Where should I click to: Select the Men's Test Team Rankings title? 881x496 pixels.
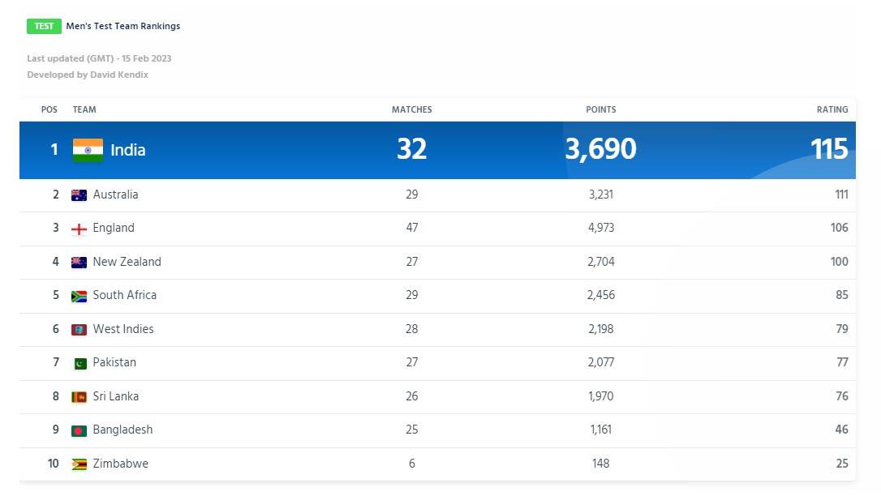tap(123, 26)
